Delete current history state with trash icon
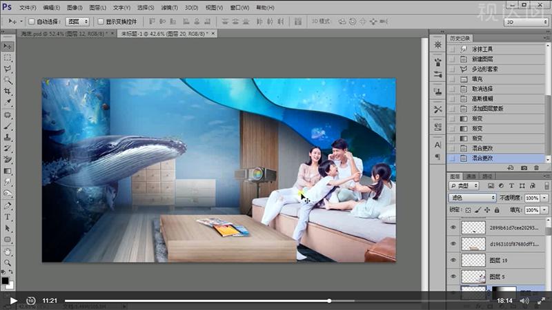This screenshot has width=552, height=310. coord(536,168)
